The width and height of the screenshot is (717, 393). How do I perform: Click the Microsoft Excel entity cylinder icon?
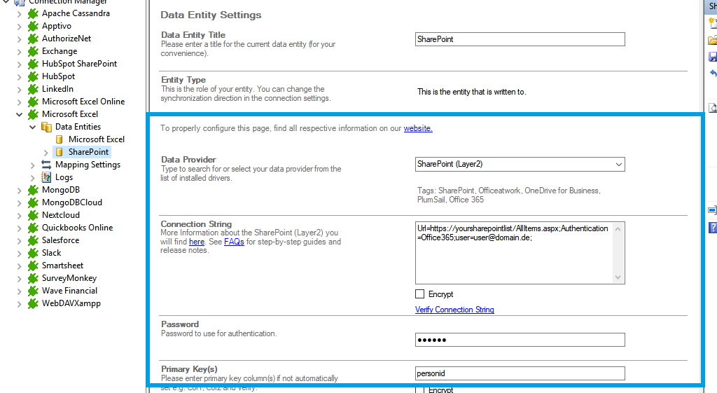click(60, 139)
